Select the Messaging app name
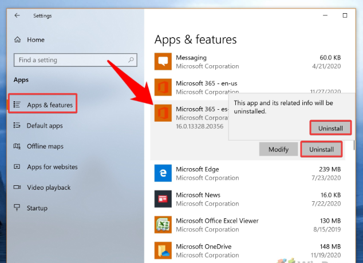Viewport: 363px width, 263px height. point(191,58)
